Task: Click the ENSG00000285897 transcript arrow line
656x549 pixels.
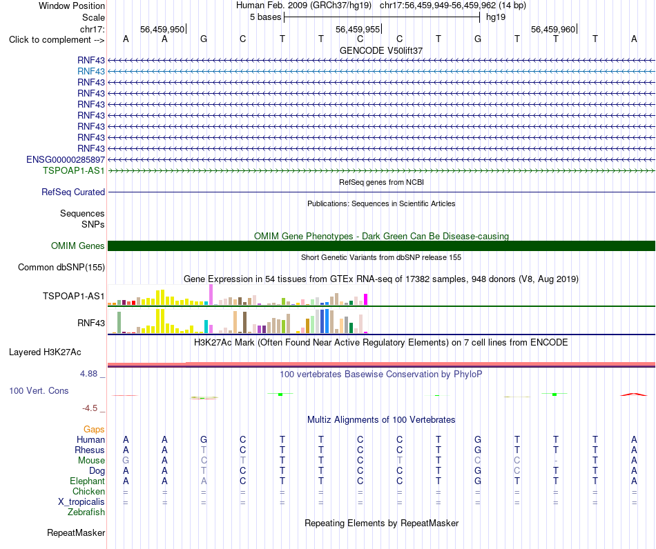Action: click(381, 159)
